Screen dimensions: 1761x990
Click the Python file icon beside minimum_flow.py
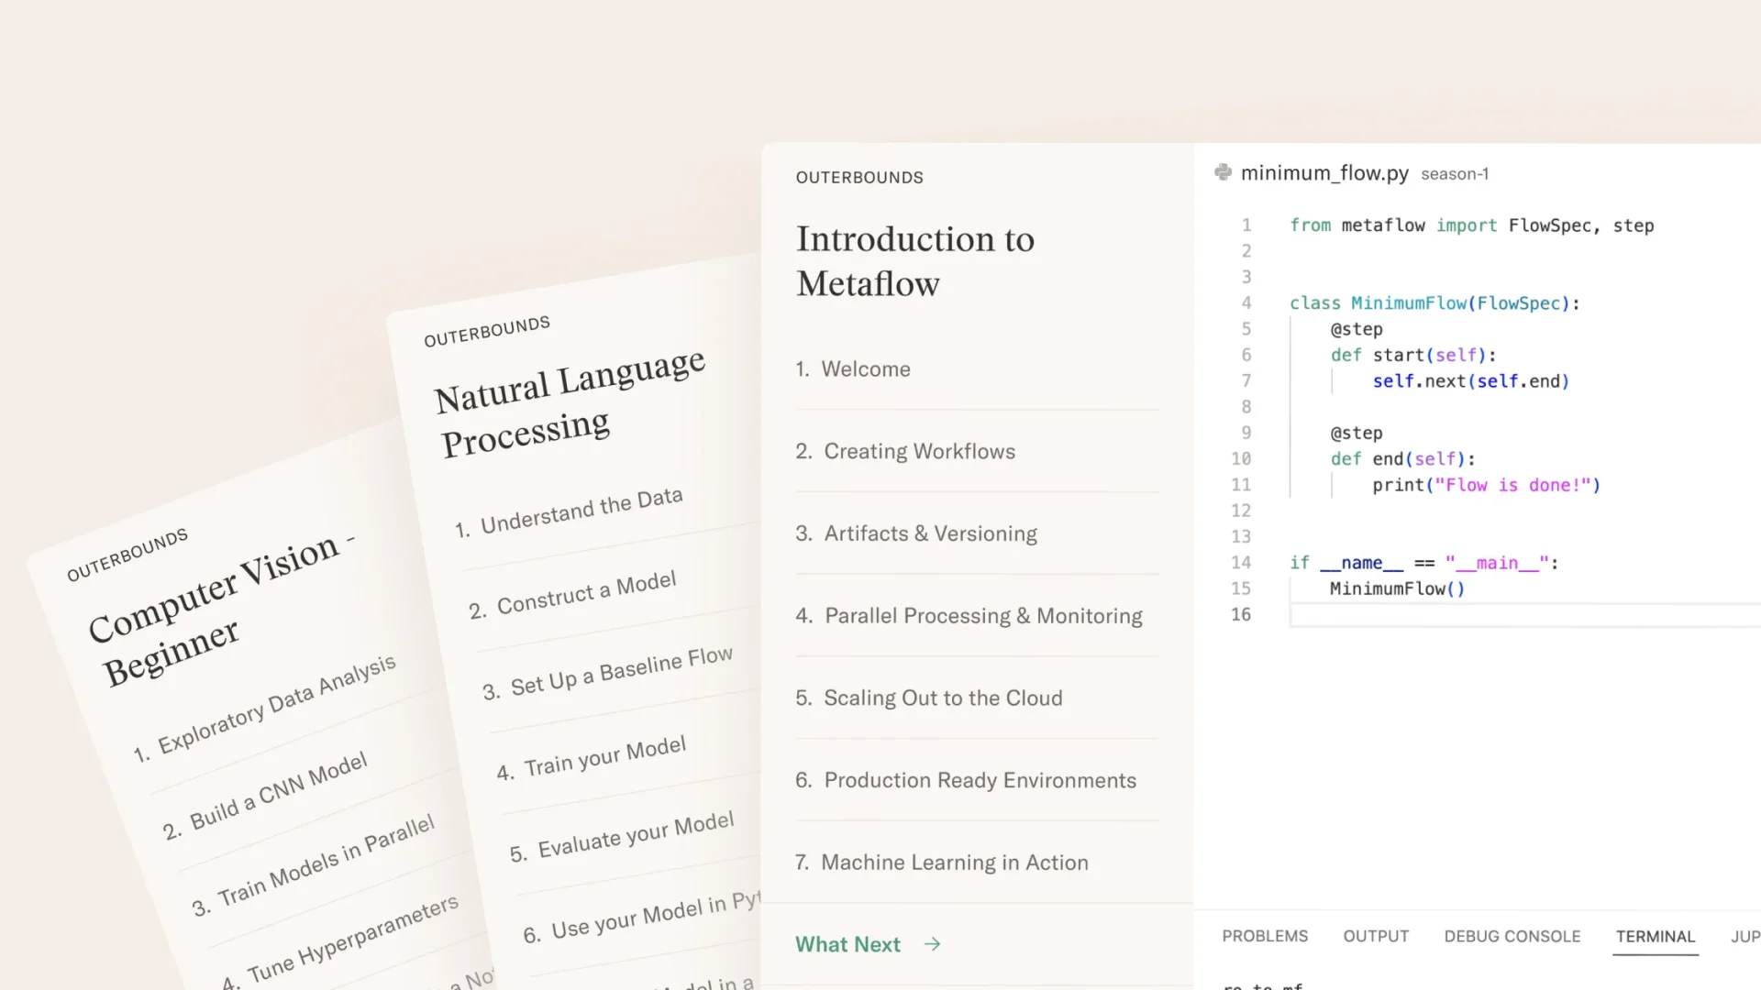coord(1223,172)
